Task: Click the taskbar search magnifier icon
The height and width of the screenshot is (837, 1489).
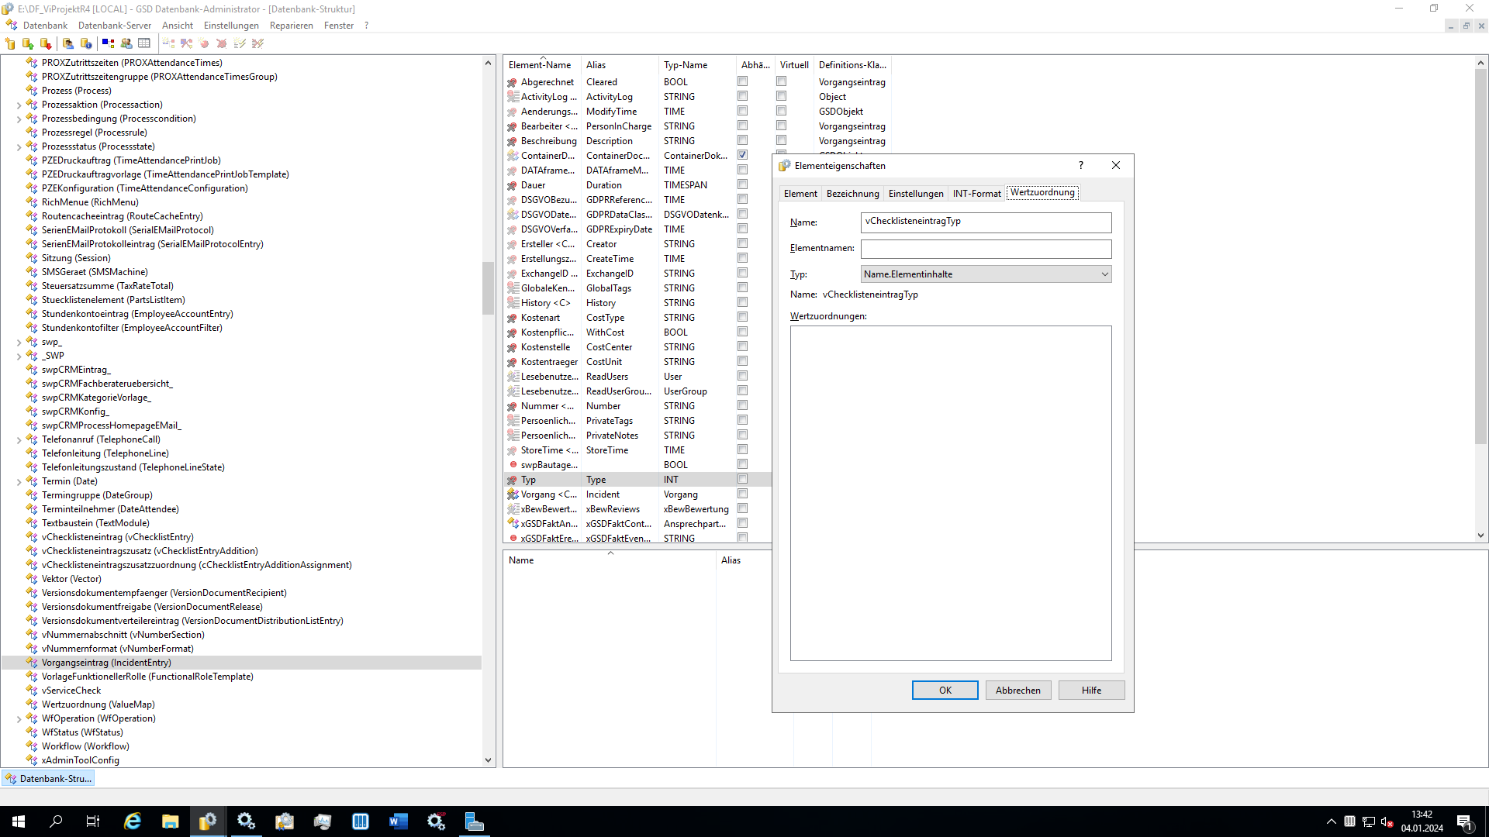Action: pyautogui.click(x=56, y=821)
